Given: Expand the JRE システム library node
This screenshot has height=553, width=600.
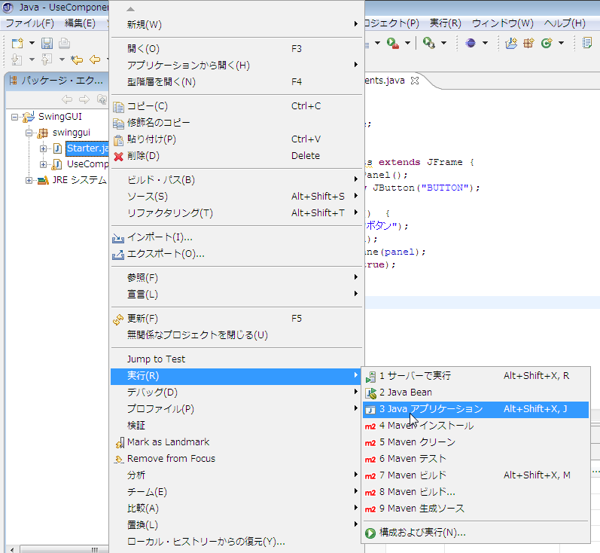Looking at the screenshot, I should pos(29,180).
